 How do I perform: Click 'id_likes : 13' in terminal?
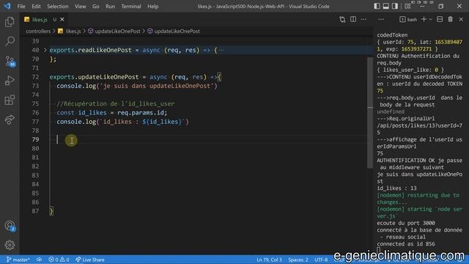pyautogui.click(x=396, y=188)
